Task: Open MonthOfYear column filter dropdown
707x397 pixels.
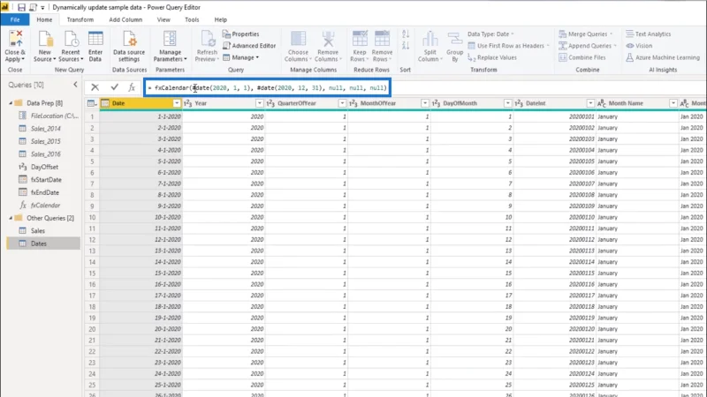Action: 425,103
